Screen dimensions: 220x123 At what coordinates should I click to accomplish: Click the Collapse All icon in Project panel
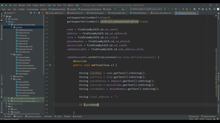[x=34, y=13]
